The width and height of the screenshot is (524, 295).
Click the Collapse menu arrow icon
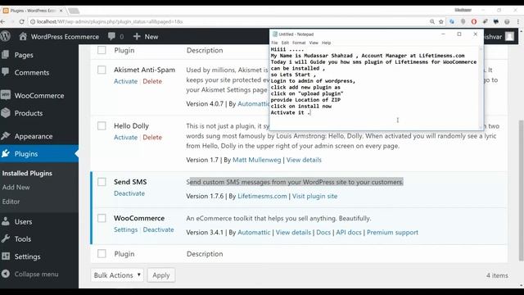tap(6, 274)
